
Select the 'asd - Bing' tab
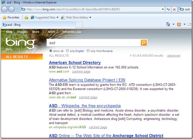(x=39, y=25)
